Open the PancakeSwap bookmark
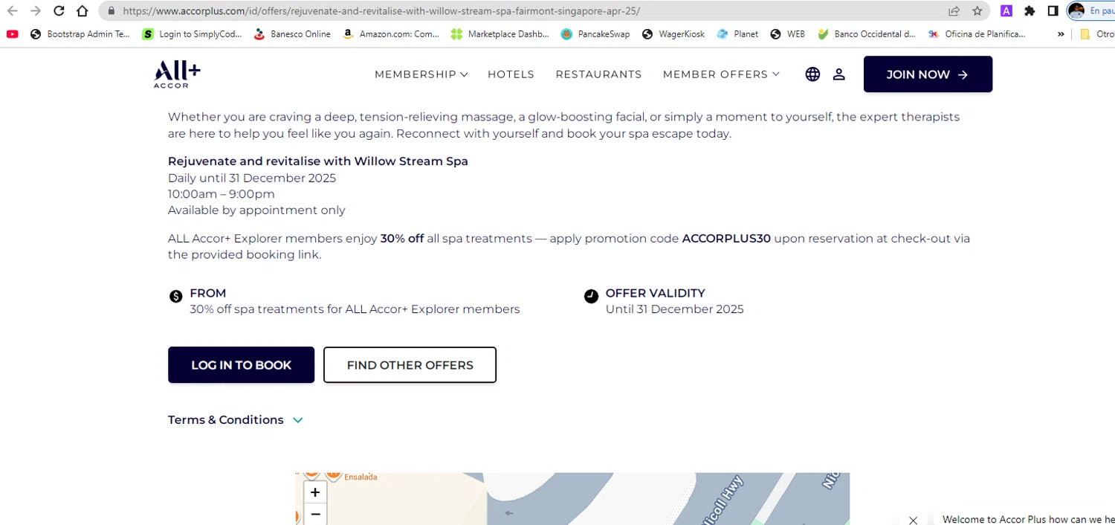Image resolution: width=1115 pixels, height=525 pixels. pos(595,34)
